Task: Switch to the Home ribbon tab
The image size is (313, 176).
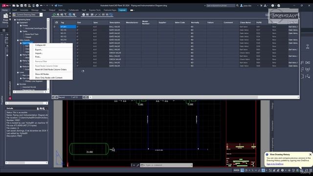Action: 5,10
